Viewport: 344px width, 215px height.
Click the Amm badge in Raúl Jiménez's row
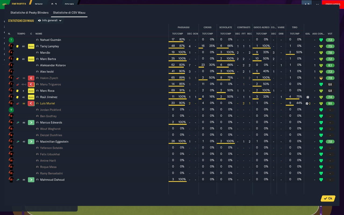[31, 97]
